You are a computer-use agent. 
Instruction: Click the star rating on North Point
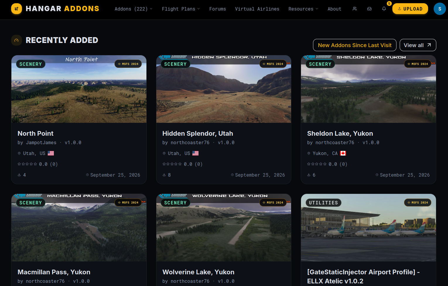tap(27, 164)
